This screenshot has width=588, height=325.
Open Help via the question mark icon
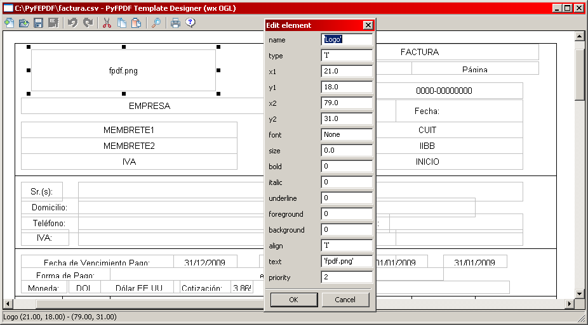point(190,23)
